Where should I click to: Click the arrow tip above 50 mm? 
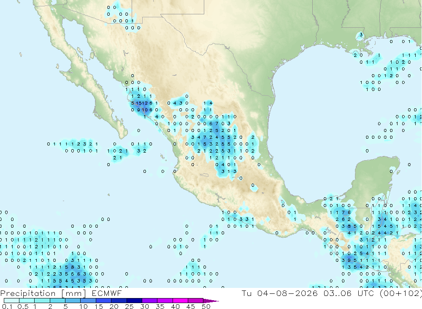211,301
